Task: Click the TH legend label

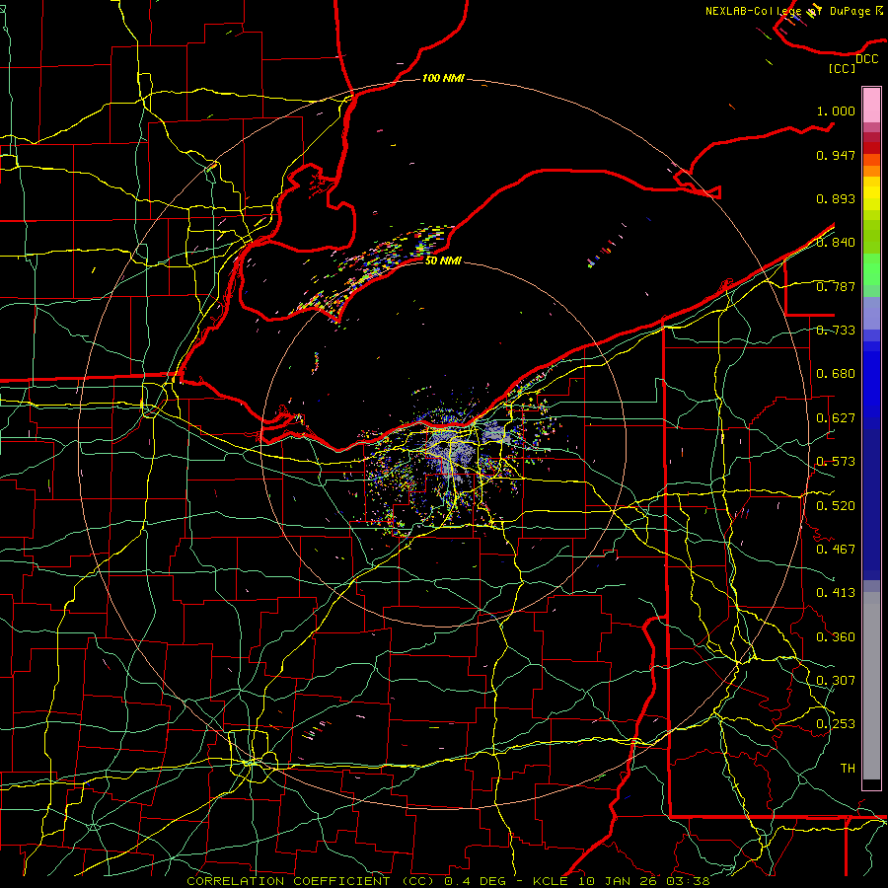Action: pyautogui.click(x=848, y=769)
